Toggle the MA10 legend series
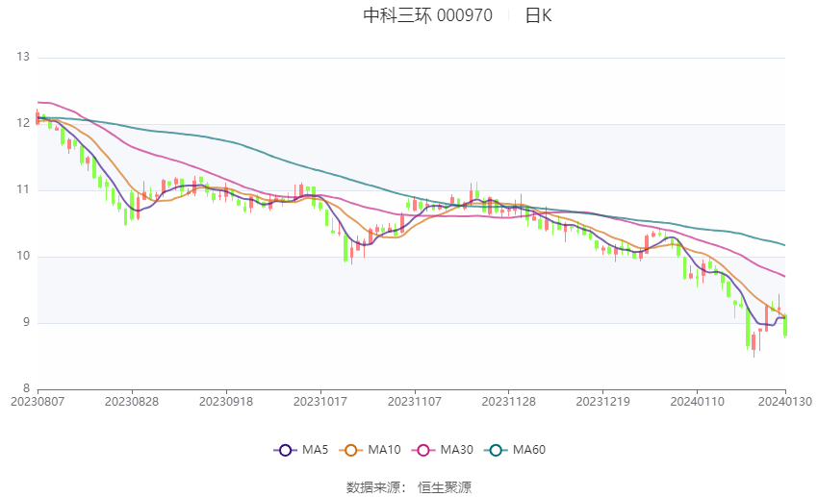The width and height of the screenshot is (818, 497). pos(370,450)
